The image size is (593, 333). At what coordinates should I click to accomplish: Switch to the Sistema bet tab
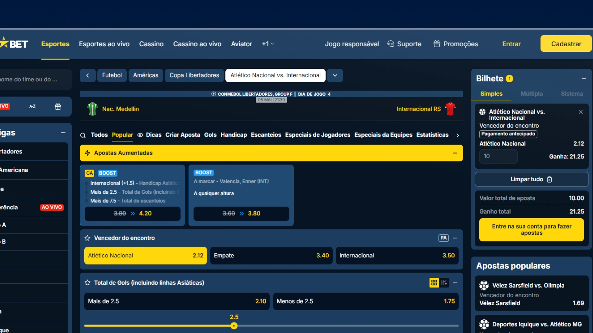pyautogui.click(x=572, y=94)
